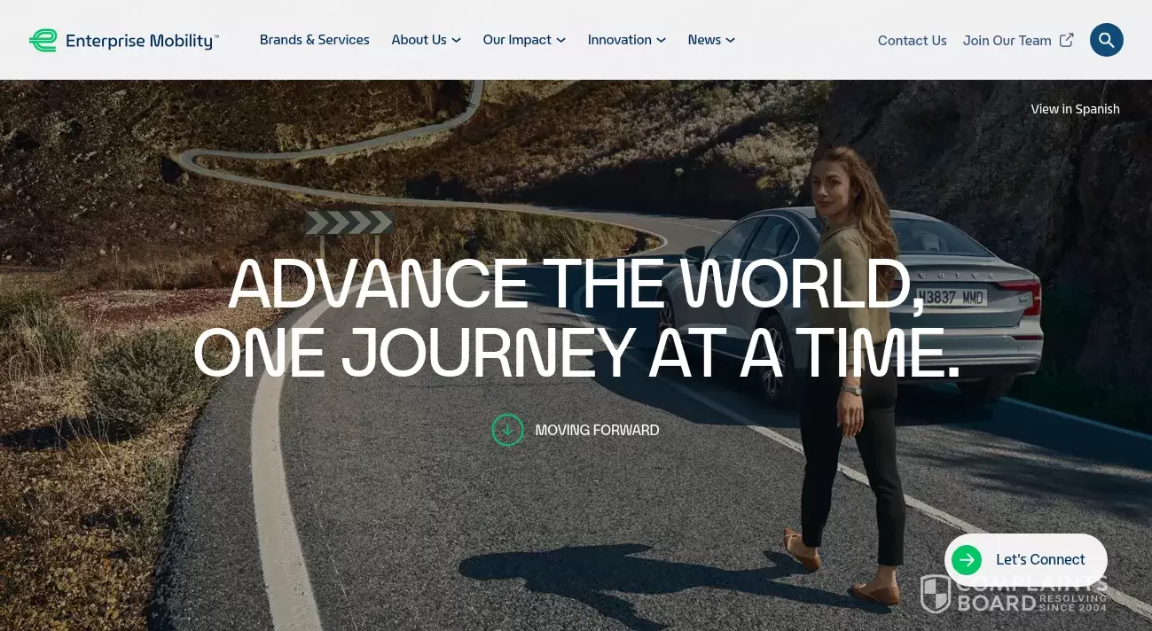Open the Join Our Team link
Viewport: 1152px width, 631px height.
[1007, 41]
